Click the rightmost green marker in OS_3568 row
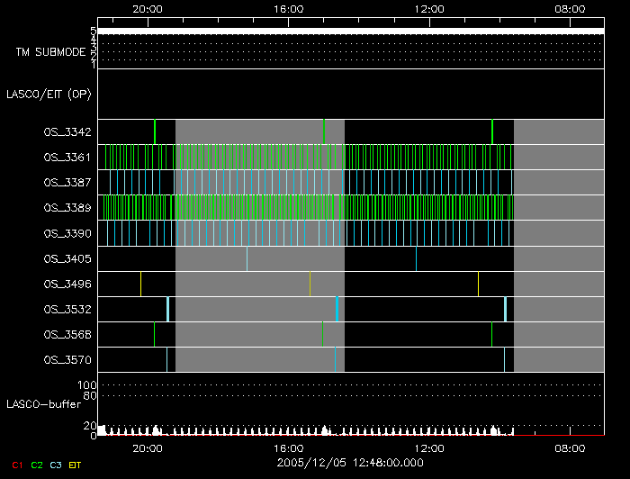The height and width of the screenshot is (479, 630). click(491, 334)
